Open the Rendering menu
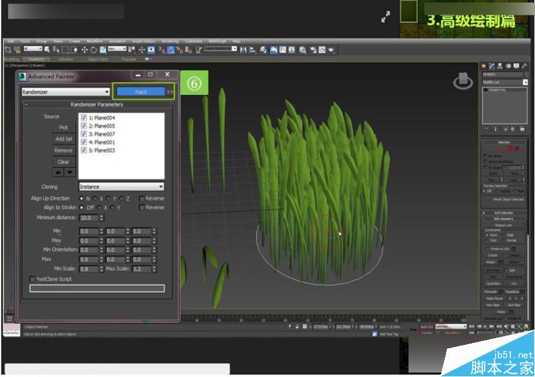 171,41
